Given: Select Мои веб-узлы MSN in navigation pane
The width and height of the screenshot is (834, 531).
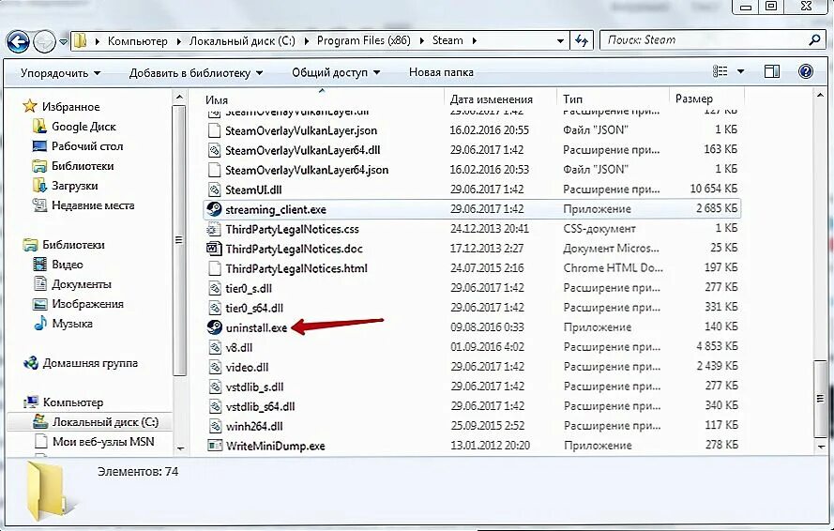Looking at the screenshot, I should [103, 442].
